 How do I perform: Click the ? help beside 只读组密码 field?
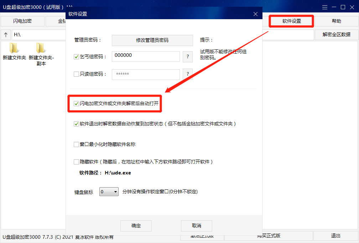point(188,74)
